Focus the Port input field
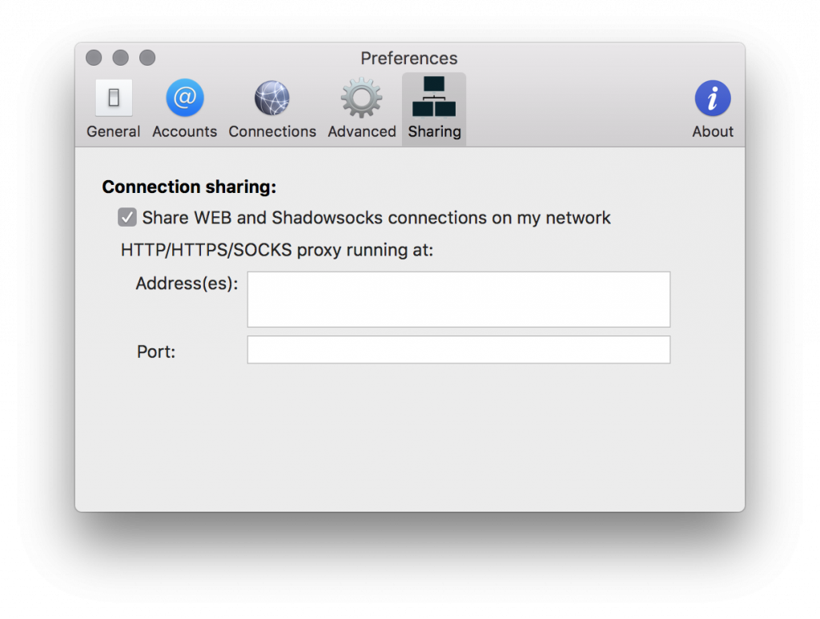 459,350
